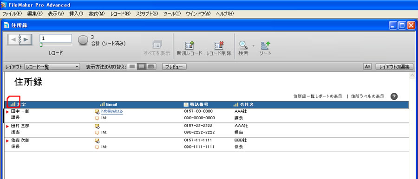Click the レイアウトの編集 button
The width and height of the screenshot is (418, 179).
click(394, 67)
